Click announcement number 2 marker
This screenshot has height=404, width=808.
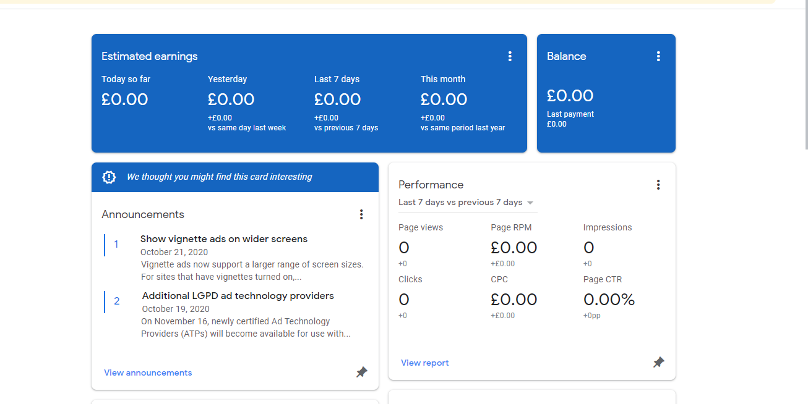[116, 301]
